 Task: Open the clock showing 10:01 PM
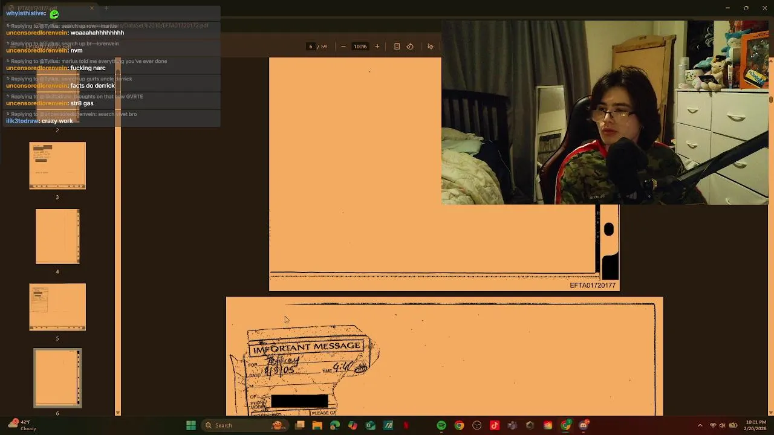(x=755, y=425)
